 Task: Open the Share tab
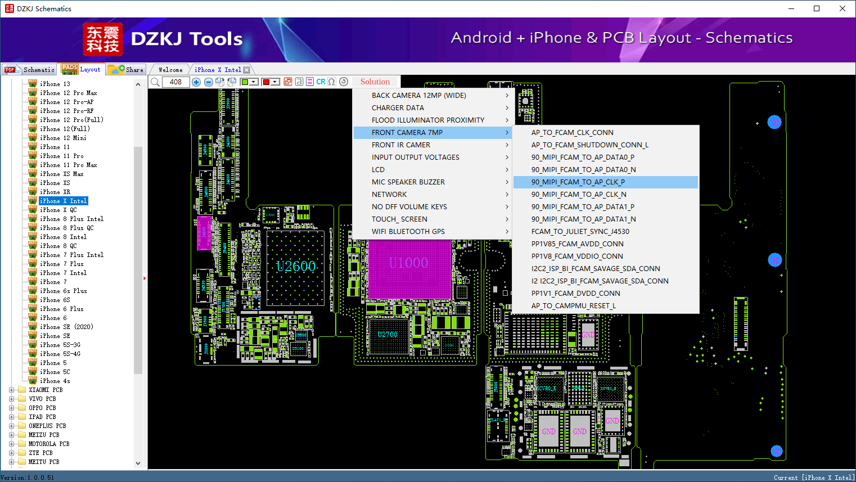pyautogui.click(x=126, y=70)
